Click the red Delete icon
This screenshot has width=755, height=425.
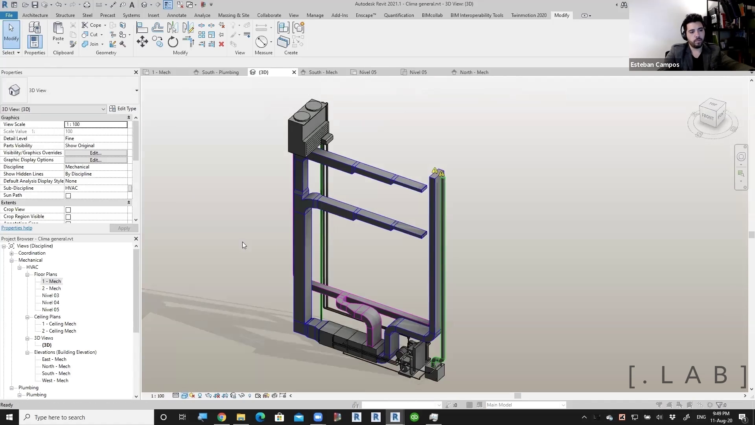pyautogui.click(x=221, y=44)
